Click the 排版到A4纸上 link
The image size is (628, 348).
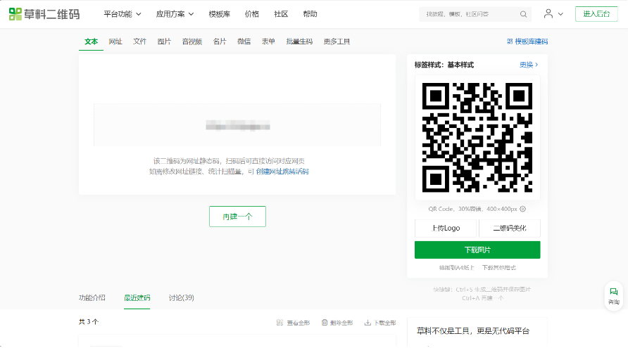(x=456, y=268)
